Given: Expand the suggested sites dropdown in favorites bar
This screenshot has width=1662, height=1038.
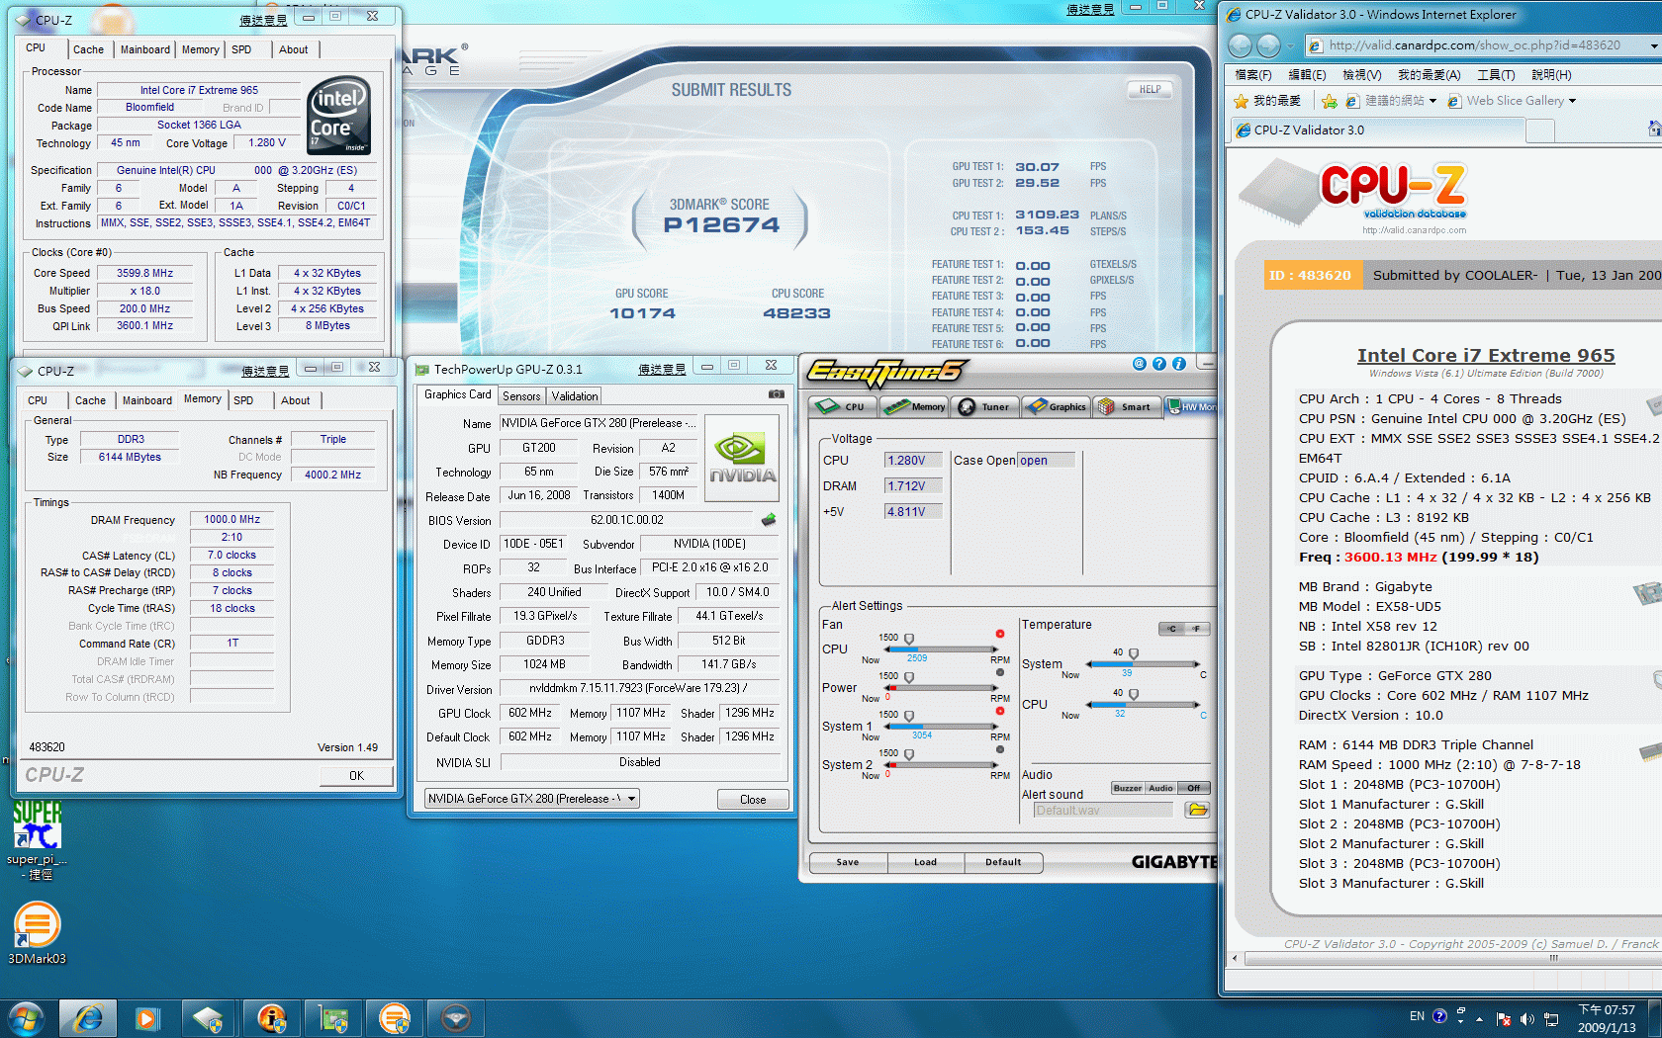Looking at the screenshot, I should point(1431,101).
